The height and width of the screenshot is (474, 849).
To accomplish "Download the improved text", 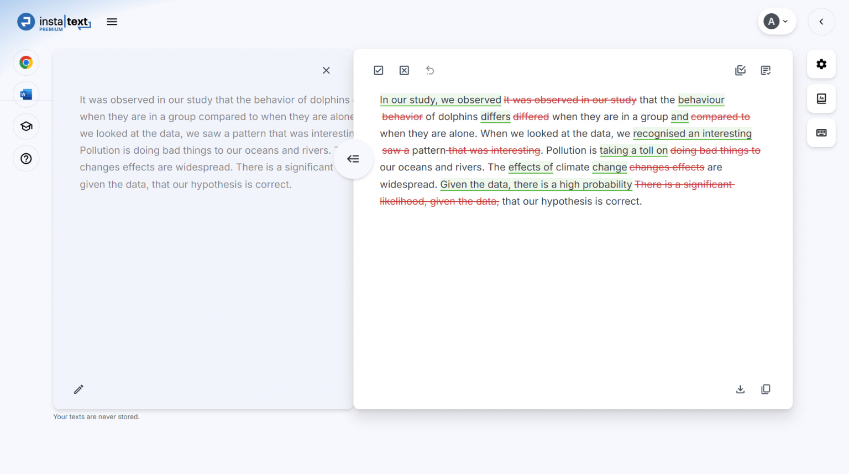I will click(741, 389).
